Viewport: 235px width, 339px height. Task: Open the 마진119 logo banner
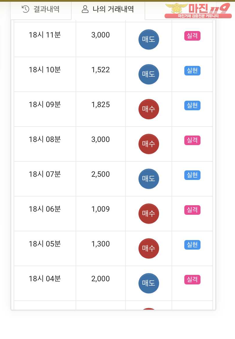(x=198, y=10)
